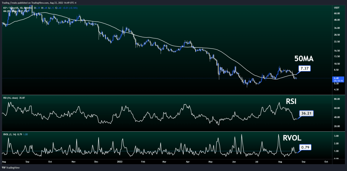This screenshot has height=171, width=347.
Task: Click the 7.37 callout for the 50MA
Action: 304,69
